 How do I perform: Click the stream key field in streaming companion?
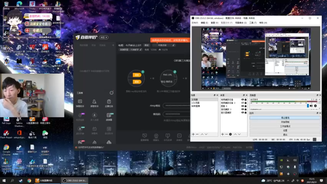[176, 114]
